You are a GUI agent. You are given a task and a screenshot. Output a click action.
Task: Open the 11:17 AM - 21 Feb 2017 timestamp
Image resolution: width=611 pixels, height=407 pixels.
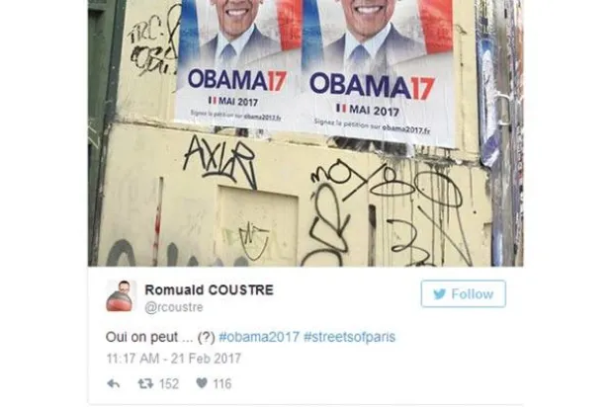pyautogui.click(x=174, y=359)
